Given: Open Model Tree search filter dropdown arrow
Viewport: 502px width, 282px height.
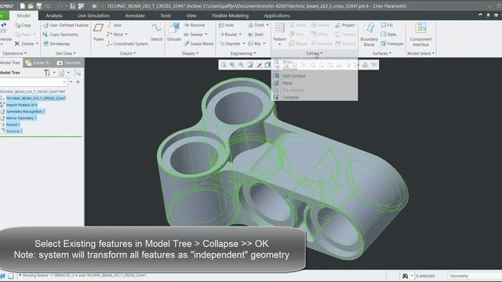Looking at the screenshot, I should [71, 82].
